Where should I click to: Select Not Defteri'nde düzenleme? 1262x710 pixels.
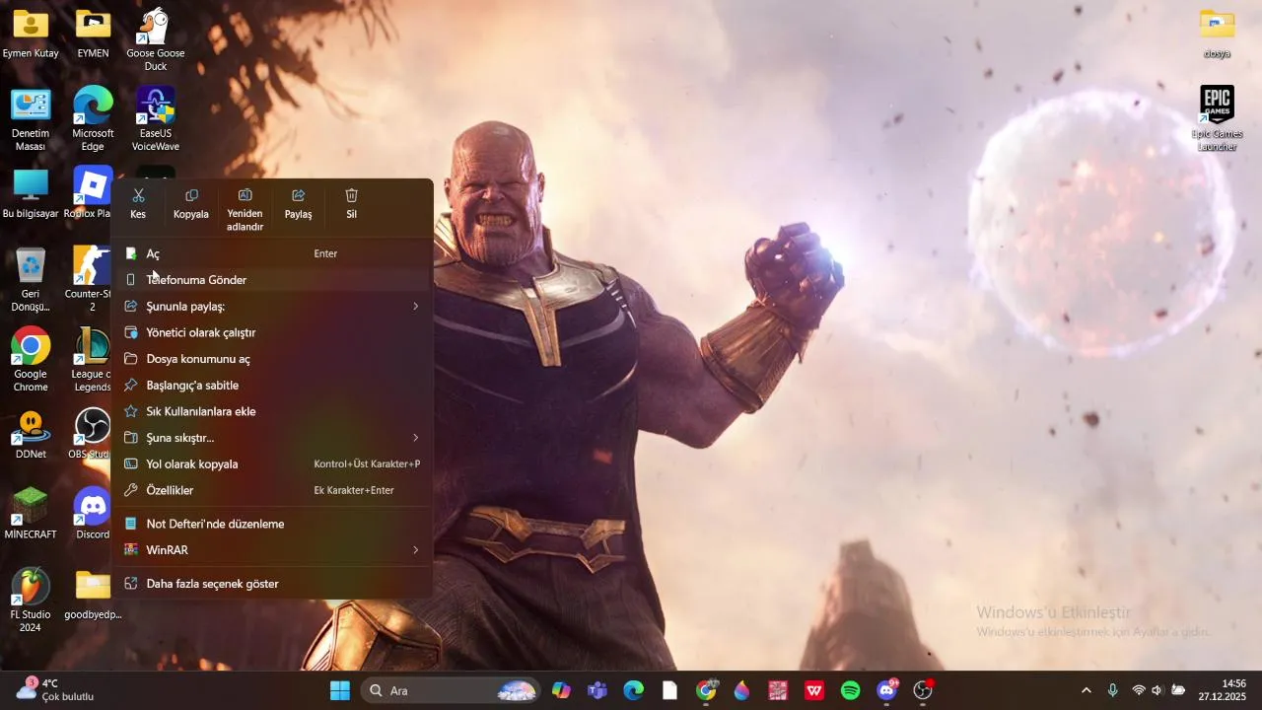point(272,524)
